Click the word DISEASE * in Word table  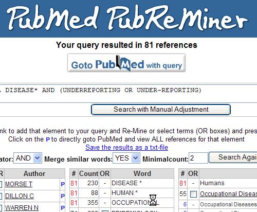click(126, 183)
